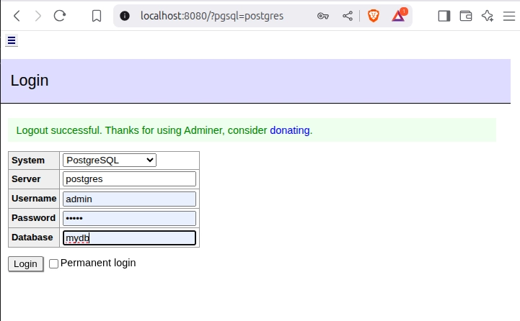Go forward with the forward arrow
The width and height of the screenshot is (520, 321).
point(38,16)
